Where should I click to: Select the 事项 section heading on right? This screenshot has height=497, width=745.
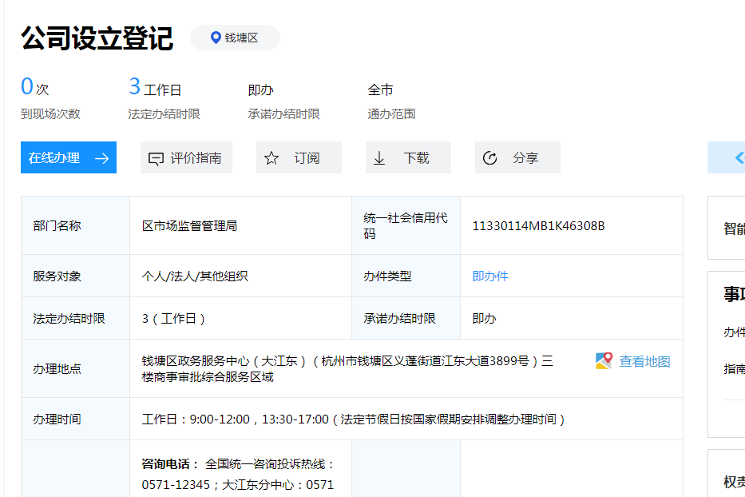(734, 295)
